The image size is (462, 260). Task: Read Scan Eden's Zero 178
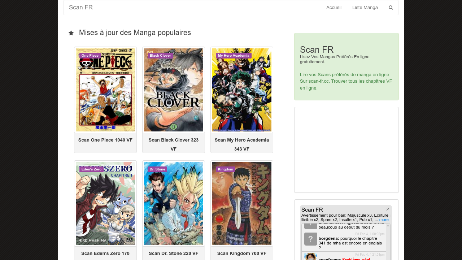105,253
